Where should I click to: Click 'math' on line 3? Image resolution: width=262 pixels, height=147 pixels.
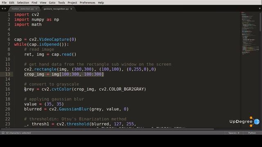coord(36,24)
